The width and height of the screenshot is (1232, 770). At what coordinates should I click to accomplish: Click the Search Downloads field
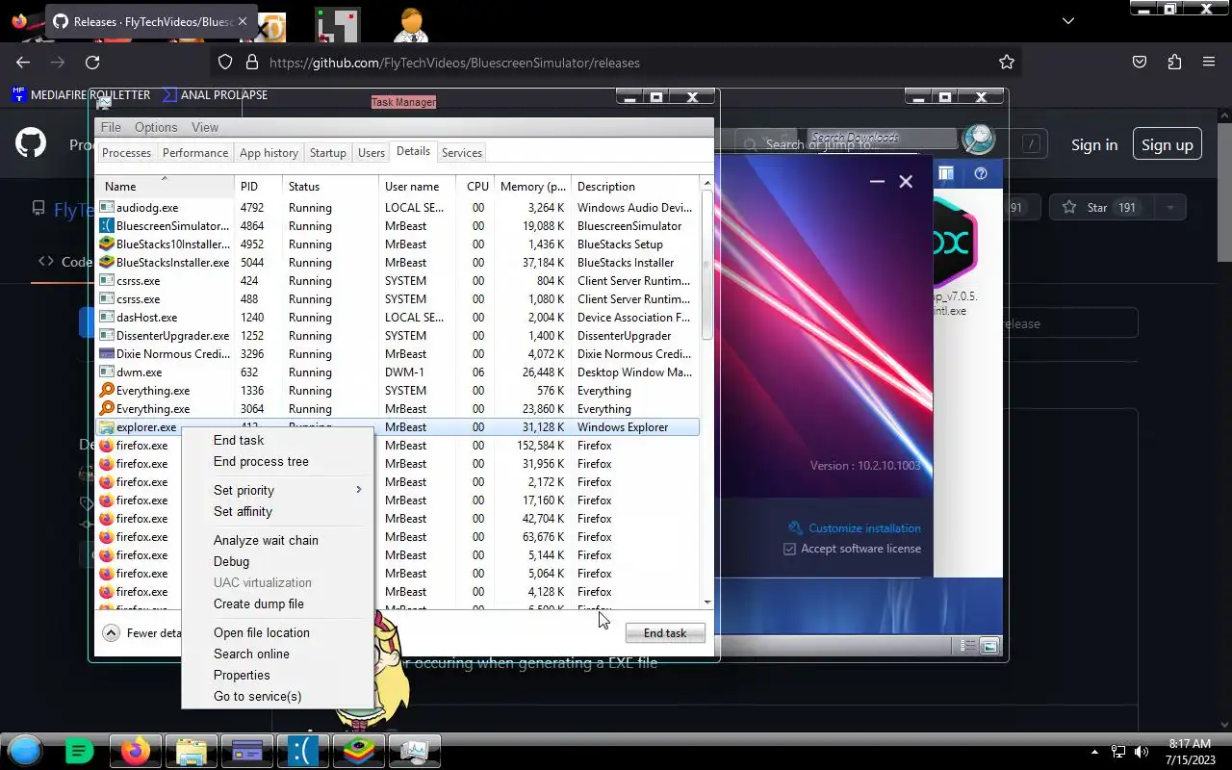click(883, 139)
